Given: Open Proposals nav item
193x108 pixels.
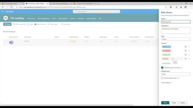Looking at the screenshot, I should click(81, 18).
